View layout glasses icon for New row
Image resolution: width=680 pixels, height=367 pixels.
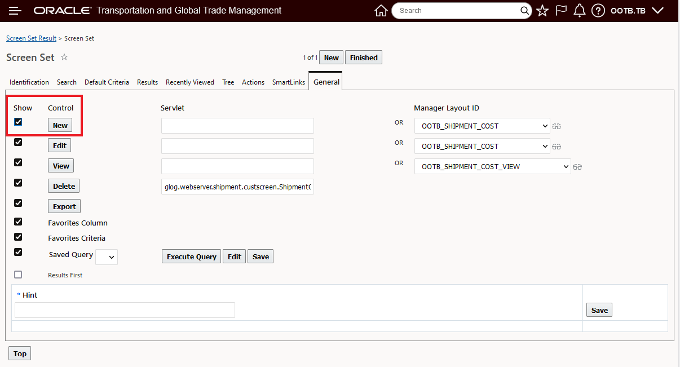tap(557, 126)
